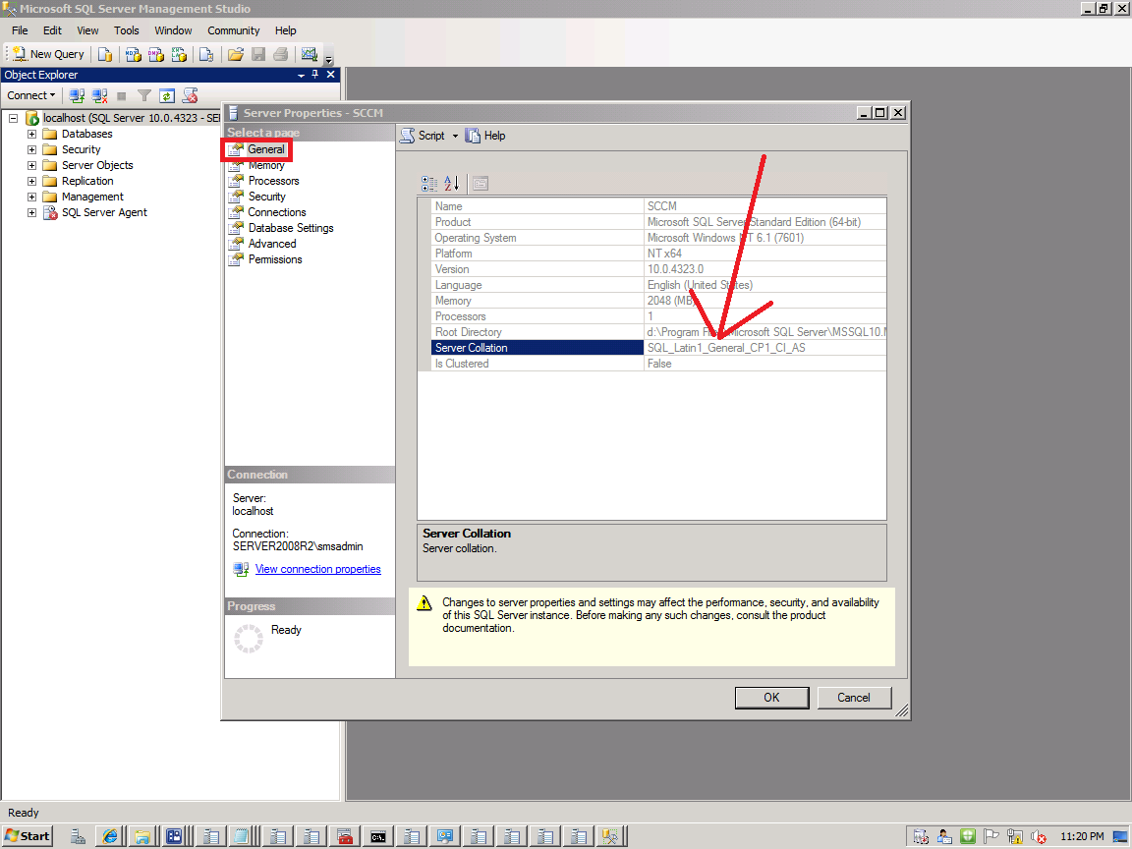Collapse the localhost server node

coord(13,118)
